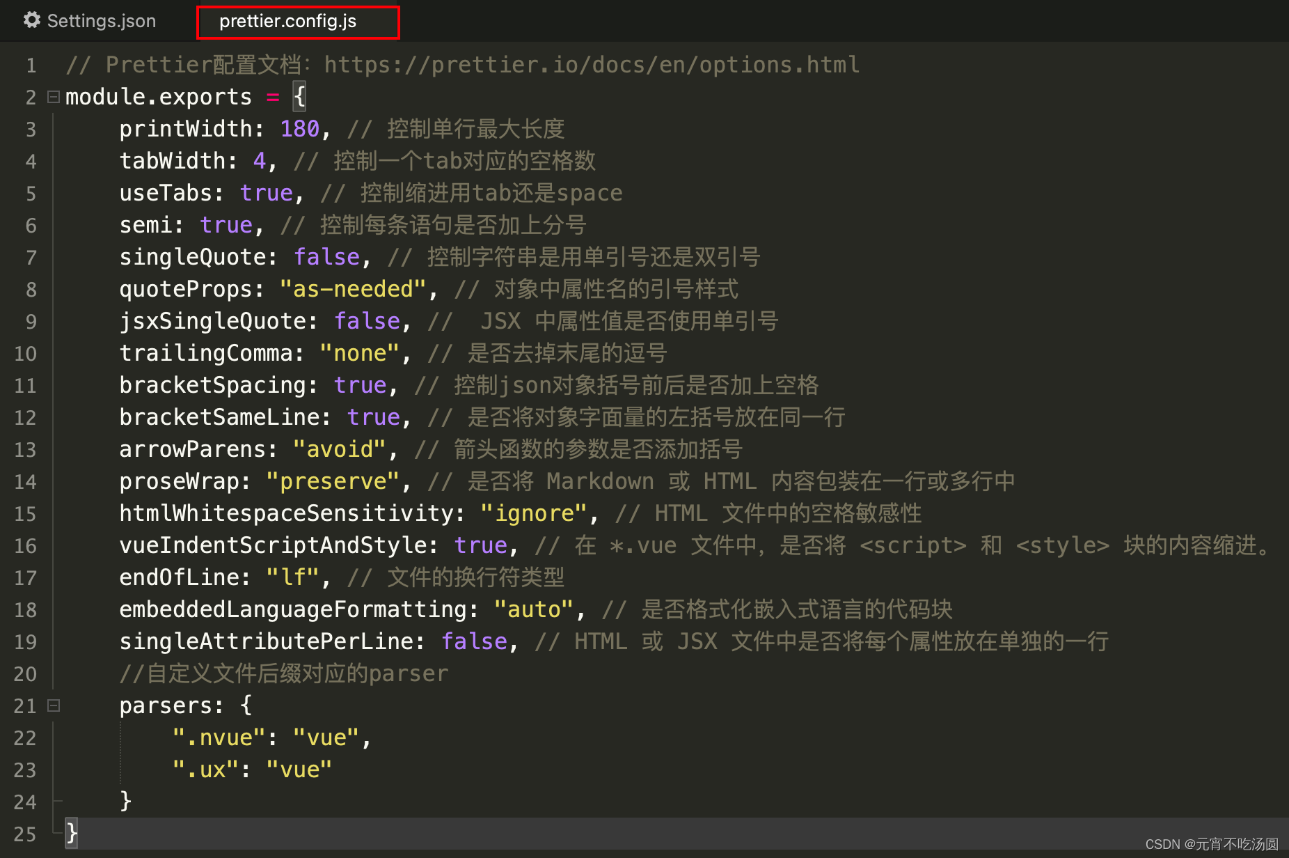
Task: Click the jsxSingleQuote property name
Action: pyautogui.click(x=213, y=321)
